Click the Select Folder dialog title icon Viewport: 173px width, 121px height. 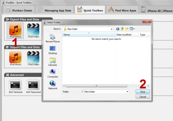click(45, 22)
